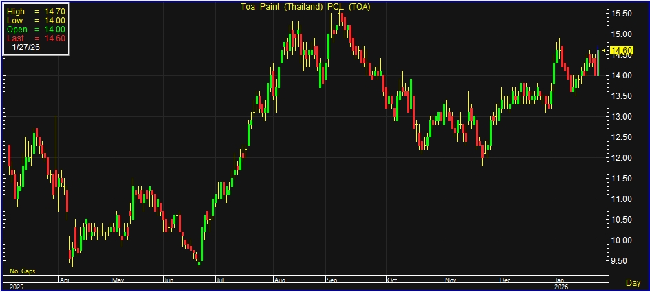Click the yellow 14.60 last price tag
The image size is (650, 292).
point(622,51)
